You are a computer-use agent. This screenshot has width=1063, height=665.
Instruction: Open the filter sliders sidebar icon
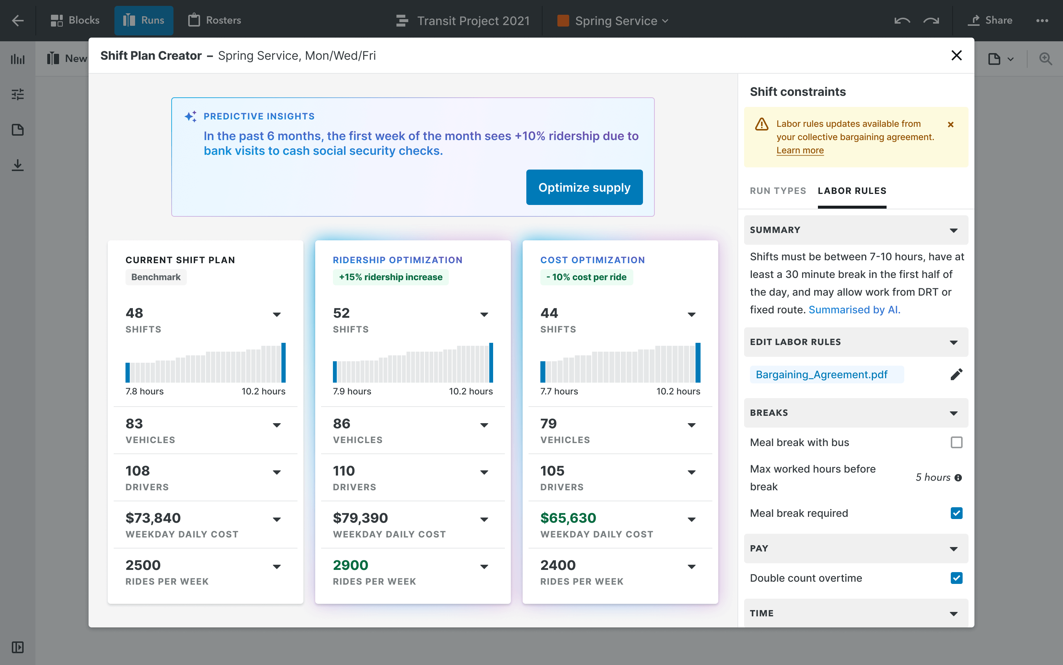pos(18,94)
